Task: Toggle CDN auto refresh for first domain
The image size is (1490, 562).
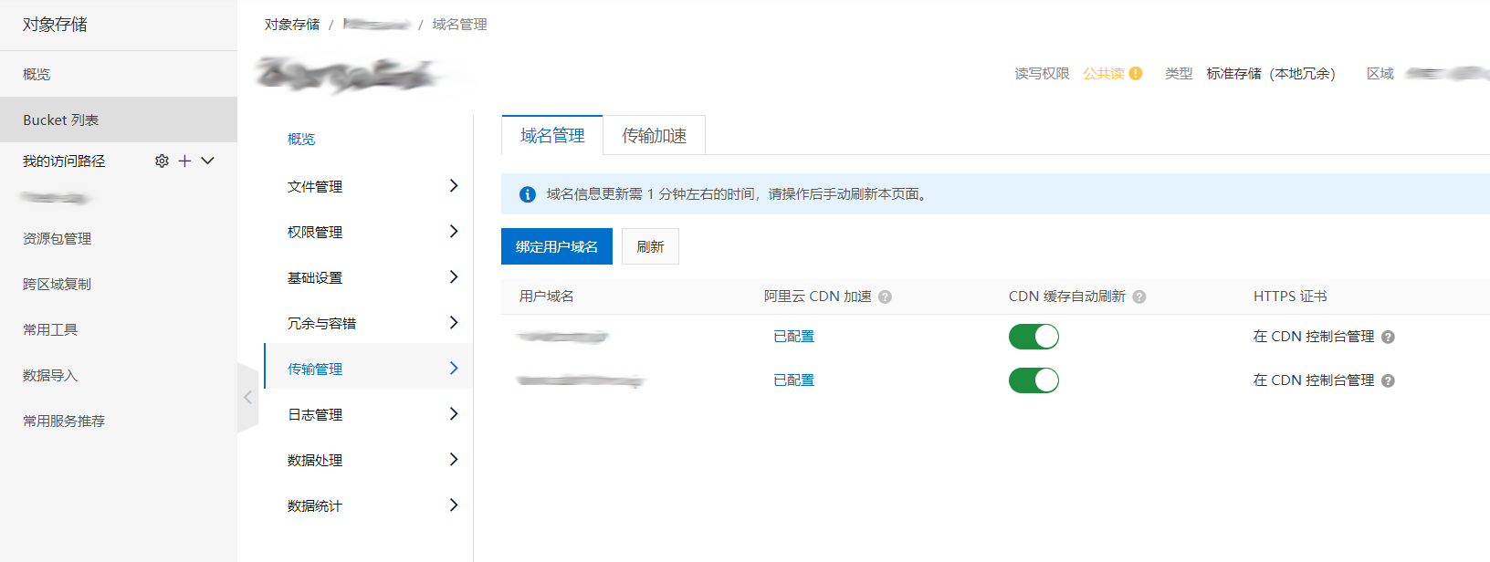Action: tap(1034, 337)
